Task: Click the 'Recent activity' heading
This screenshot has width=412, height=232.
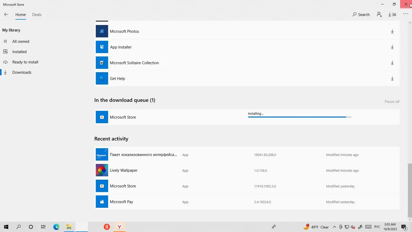Action: 111,139
